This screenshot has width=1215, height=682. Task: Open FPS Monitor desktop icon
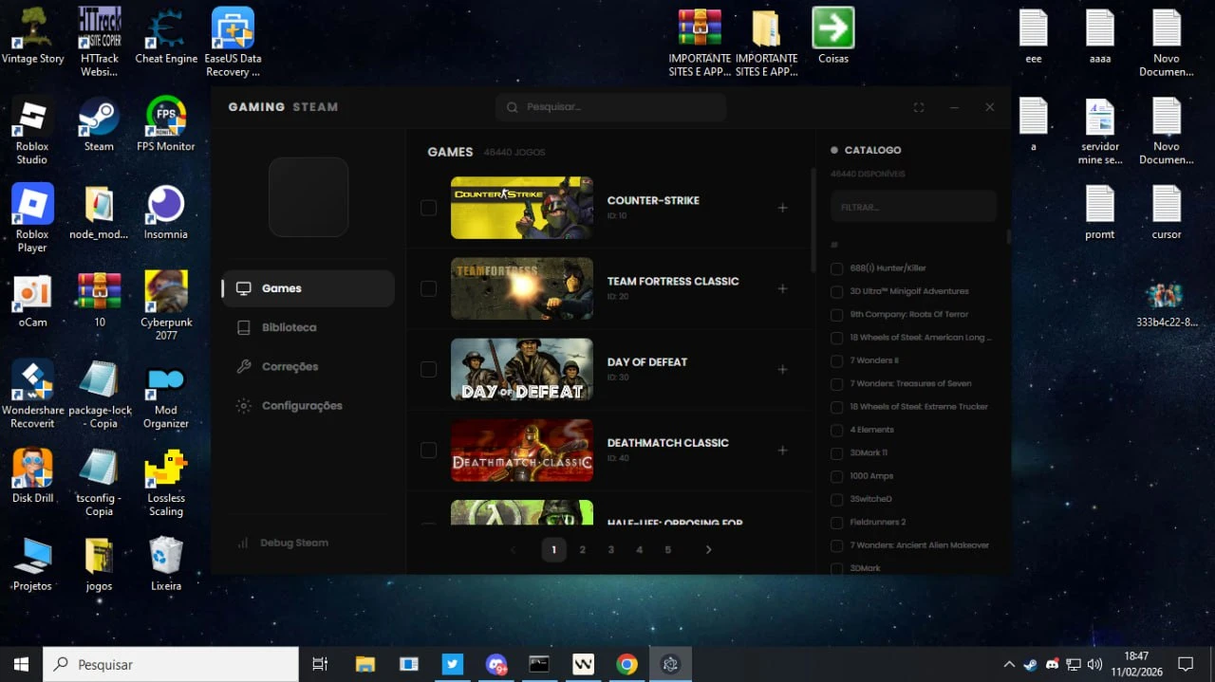pyautogui.click(x=166, y=123)
